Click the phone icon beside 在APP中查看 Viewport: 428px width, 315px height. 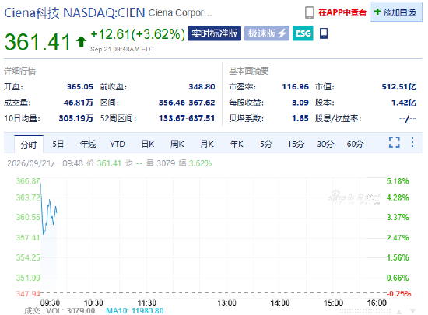click(309, 12)
